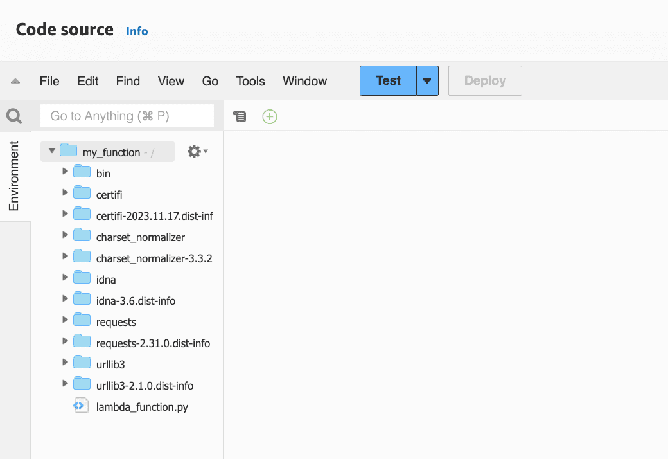Open the View menu
Screen dimensions: 668x459
pyautogui.click(x=171, y=81)
